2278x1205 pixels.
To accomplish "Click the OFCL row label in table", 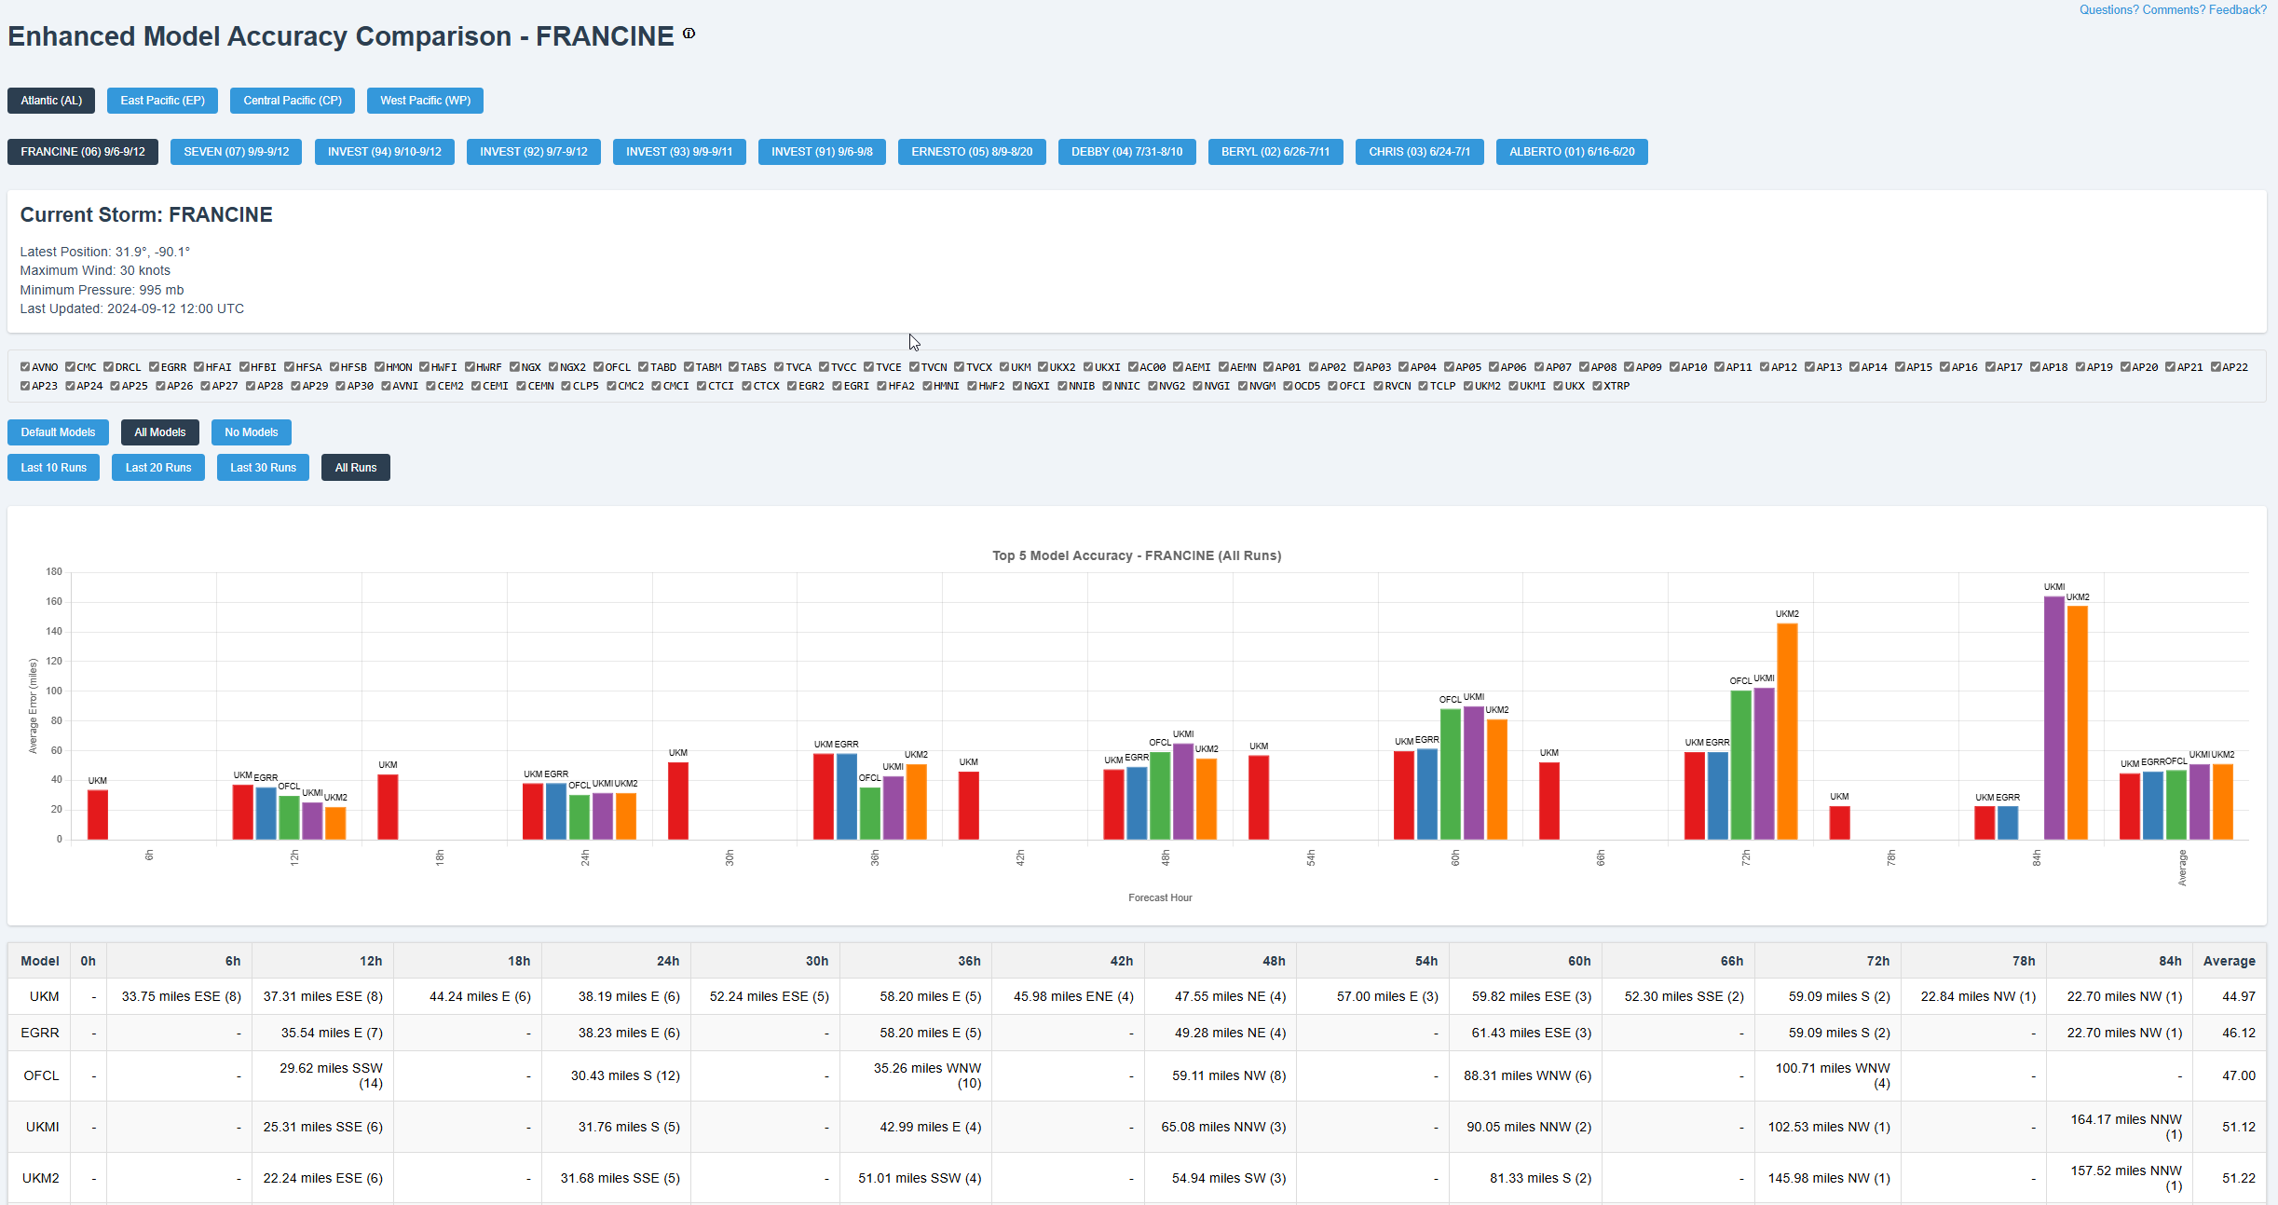I will click(41, 1075).
